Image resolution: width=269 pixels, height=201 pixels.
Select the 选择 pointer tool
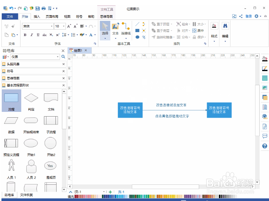click(105, 31)
